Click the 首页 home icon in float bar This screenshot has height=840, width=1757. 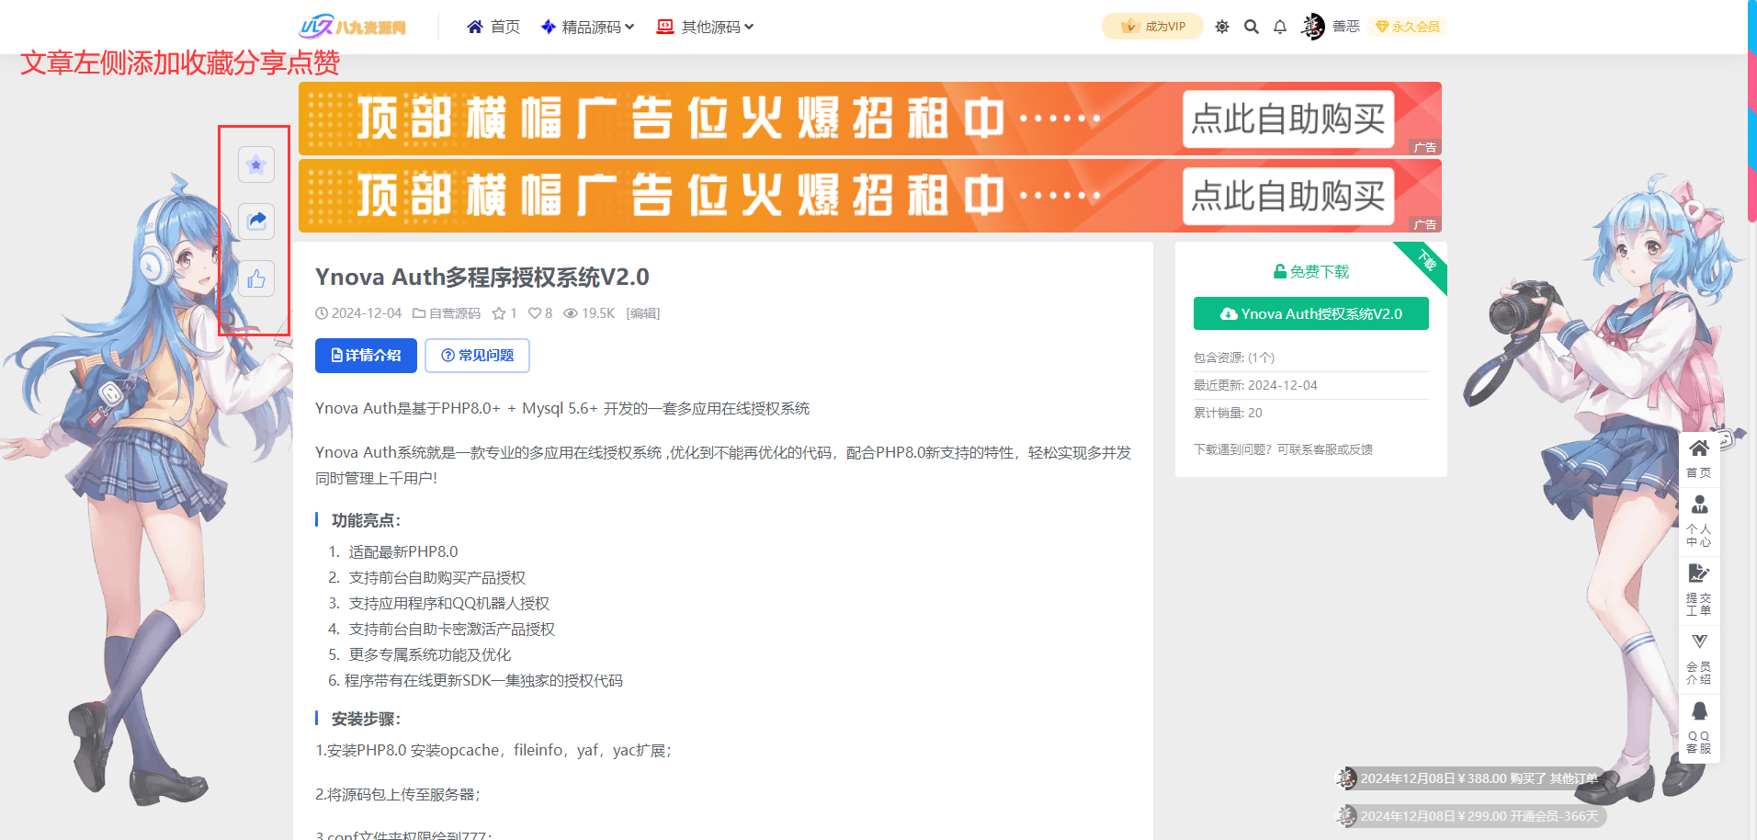(x=1699, y=458)
